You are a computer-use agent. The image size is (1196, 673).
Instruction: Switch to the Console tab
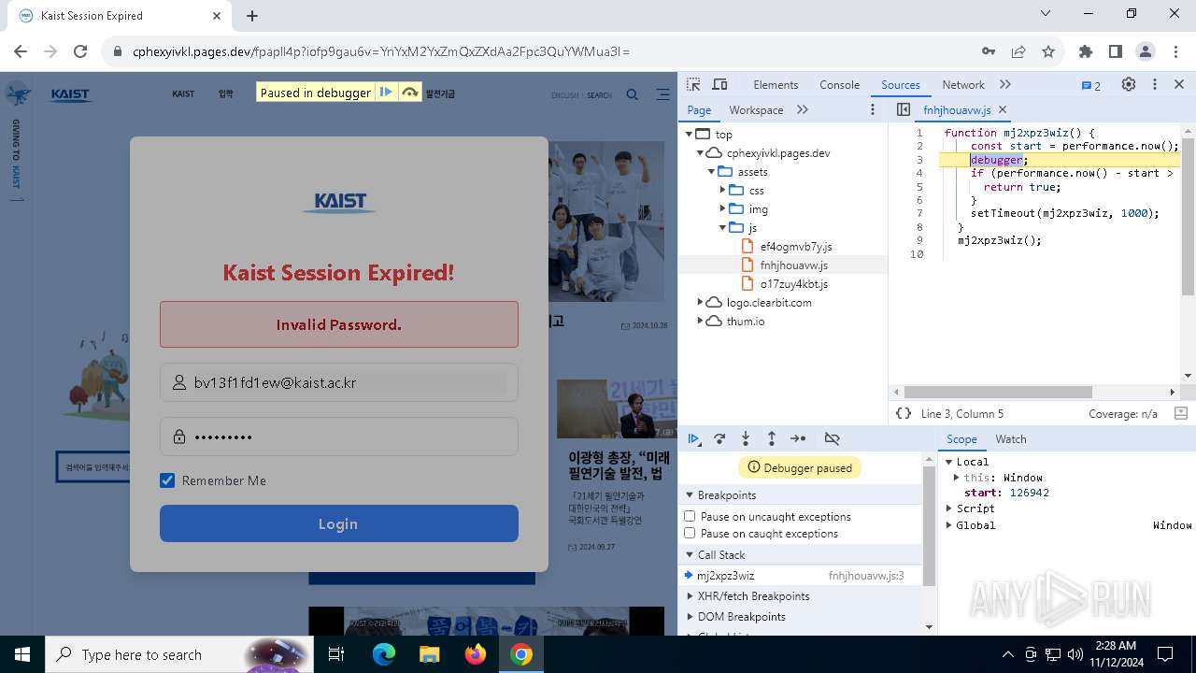point(839,84)
